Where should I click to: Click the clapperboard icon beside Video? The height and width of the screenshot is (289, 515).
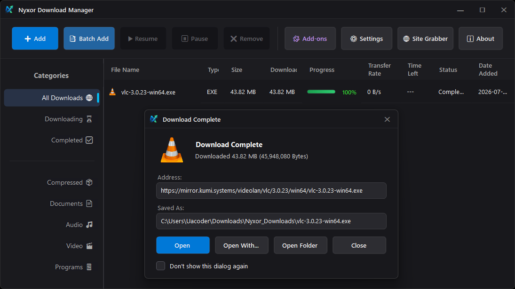click(89, 246)
